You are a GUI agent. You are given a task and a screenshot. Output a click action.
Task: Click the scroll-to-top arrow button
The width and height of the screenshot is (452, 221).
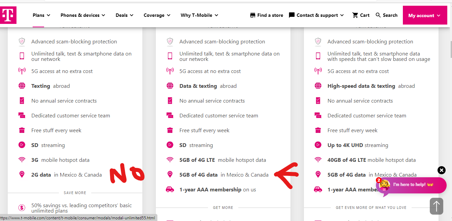click(437, 206)
